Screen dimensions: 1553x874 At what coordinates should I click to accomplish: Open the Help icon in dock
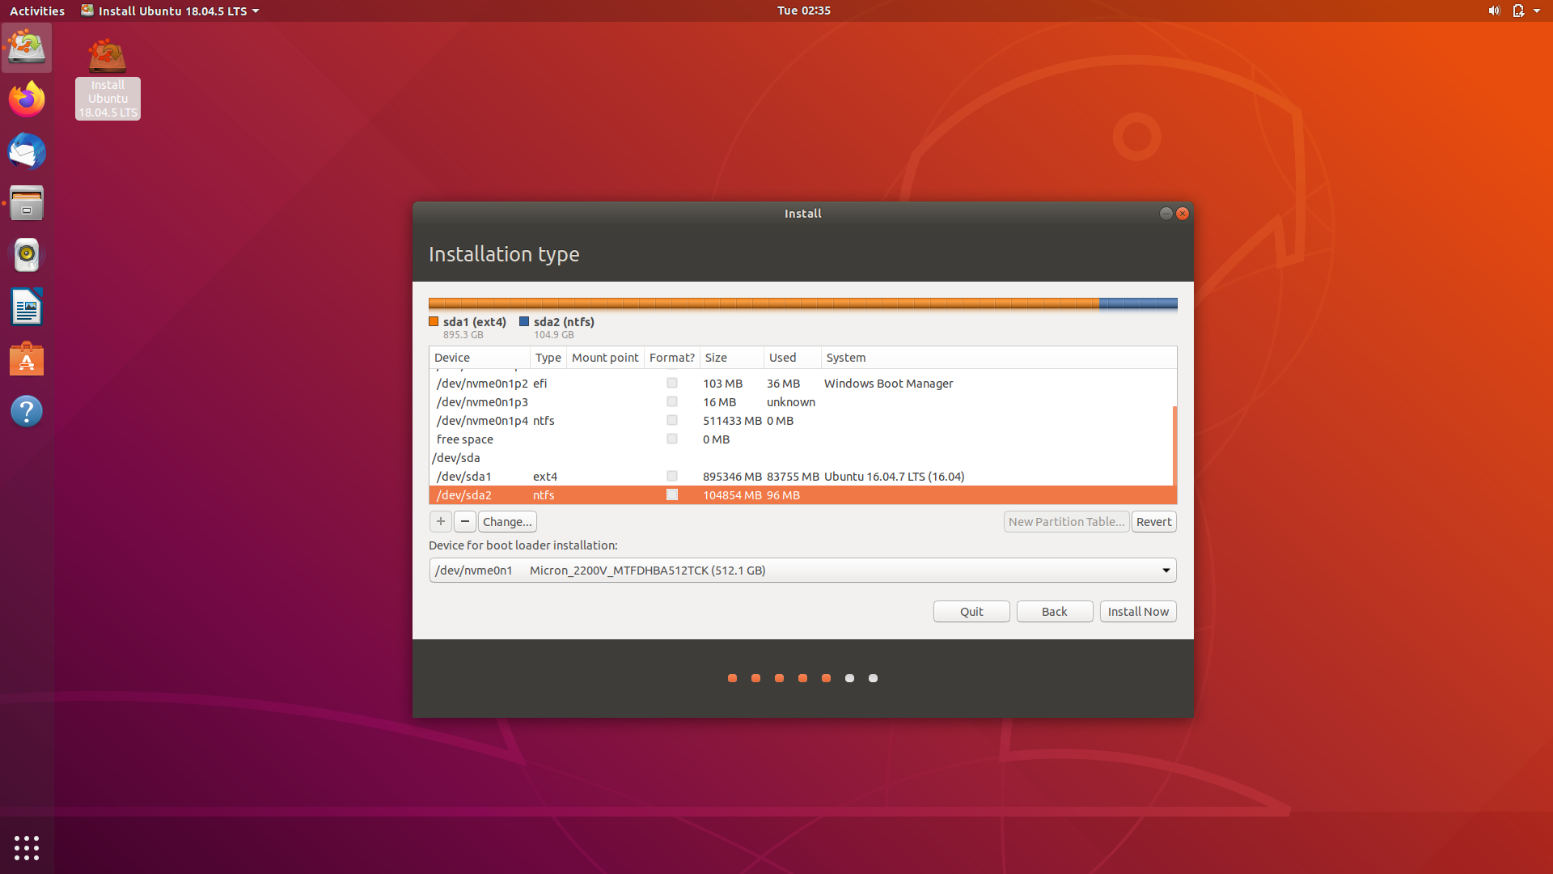(27, 411)
